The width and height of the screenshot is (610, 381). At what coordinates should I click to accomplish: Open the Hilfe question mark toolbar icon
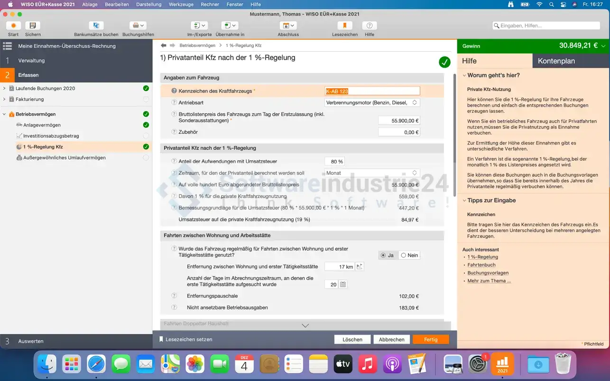coord(370,26)
